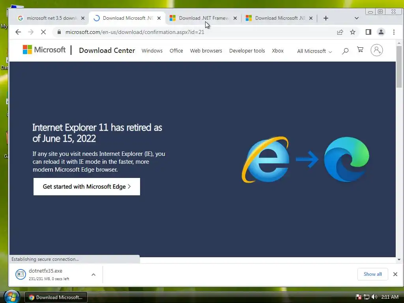This screenshot has height=303, width=404.
Task: Close the loading Download Microsoft .NE tab
Action: click(159, 18)
